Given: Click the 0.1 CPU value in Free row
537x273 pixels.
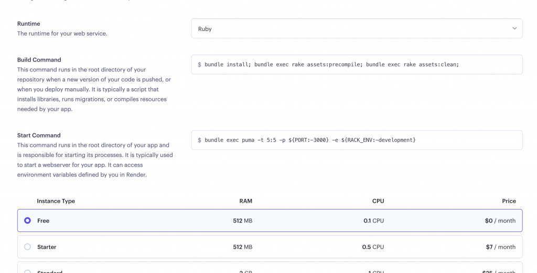Looking at the screenshot, I should point(373,221).
